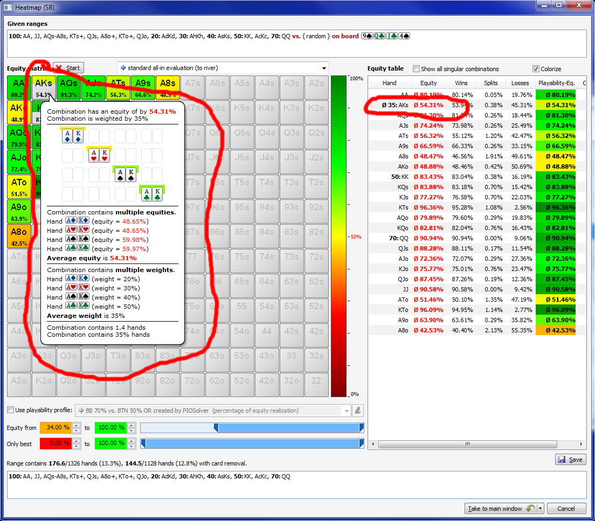
Task: Sort by the Equity column header
Action: click(x=428, y=83)
